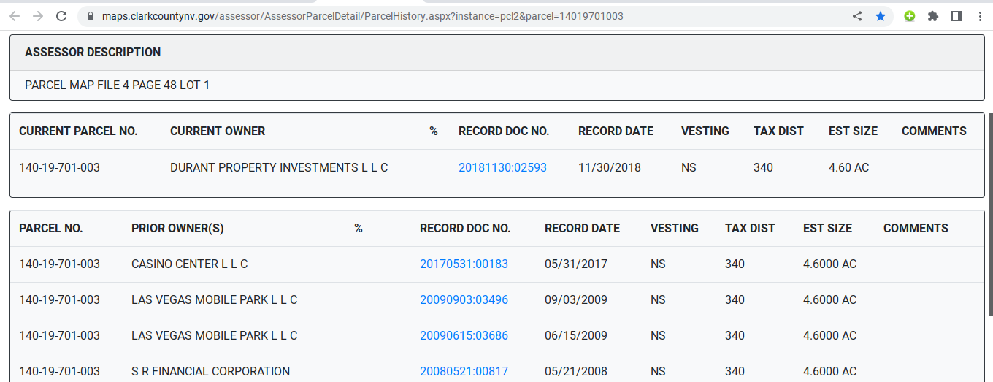Click current parcel number 140-19-701-003
The height and width of the screenshot is (382, 993).
click(59, 168)
